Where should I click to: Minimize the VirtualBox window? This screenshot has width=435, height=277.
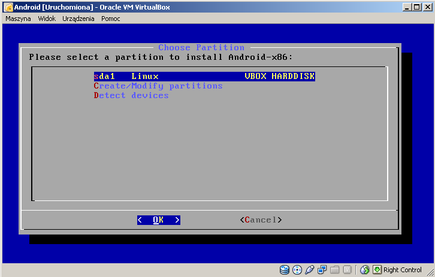[407, 7]
